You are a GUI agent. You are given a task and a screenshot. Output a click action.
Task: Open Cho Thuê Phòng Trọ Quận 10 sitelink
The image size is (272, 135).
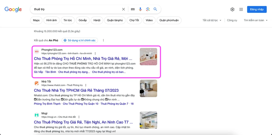tap(81, 104)
